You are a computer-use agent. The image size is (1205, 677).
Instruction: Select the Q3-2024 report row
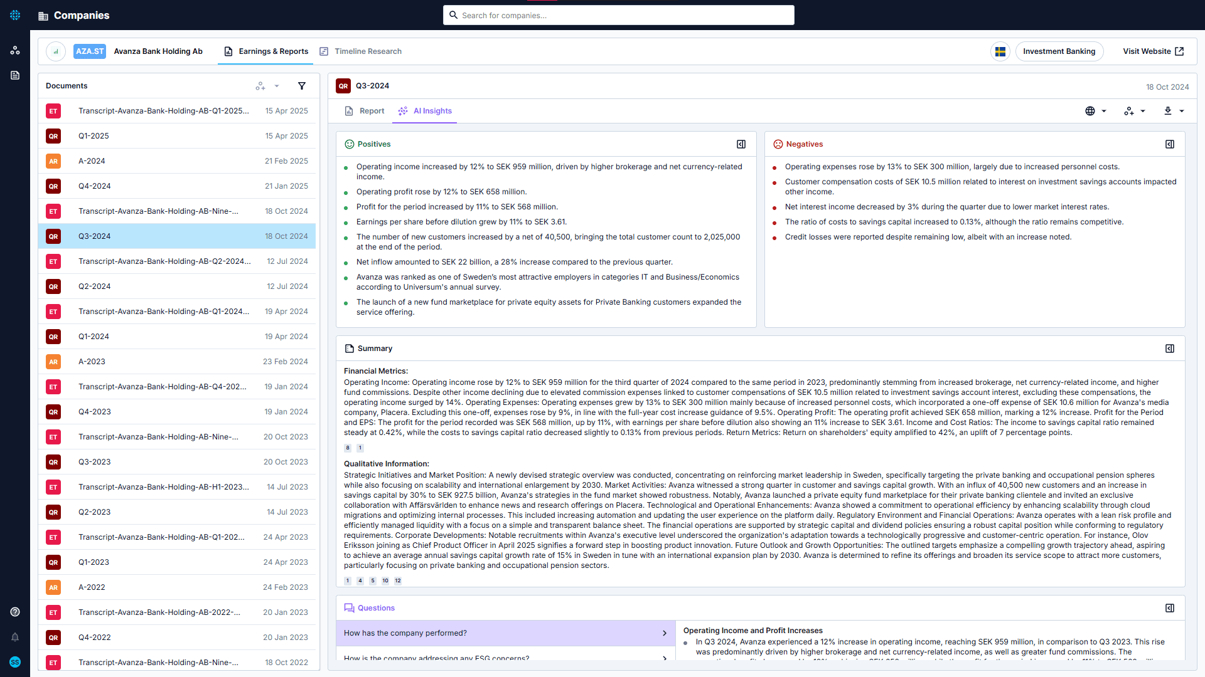(x=177, y=236)
